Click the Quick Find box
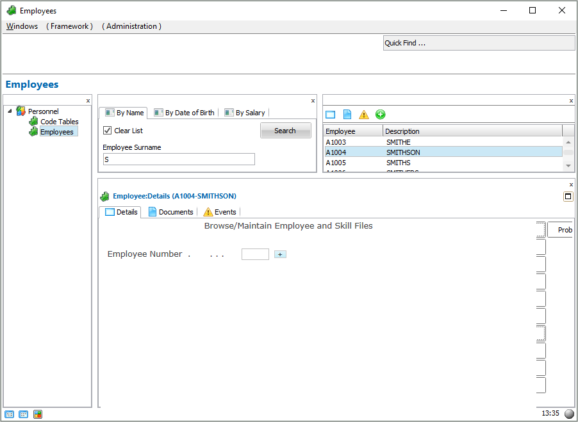578x422 pixels. click(479, 43)
